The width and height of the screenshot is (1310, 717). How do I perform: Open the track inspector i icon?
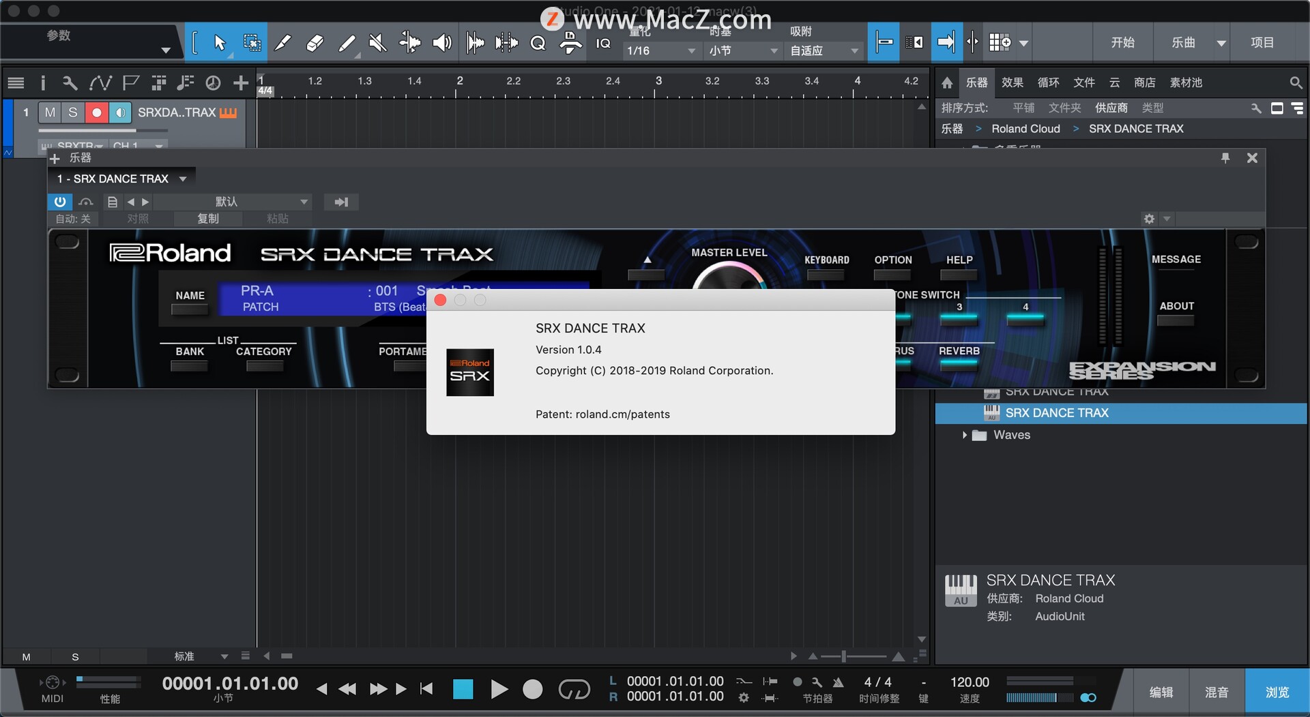(43, 83)
